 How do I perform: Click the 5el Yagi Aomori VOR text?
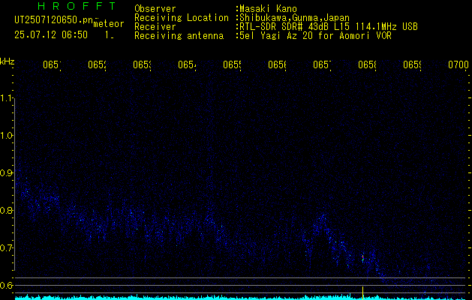315,36
